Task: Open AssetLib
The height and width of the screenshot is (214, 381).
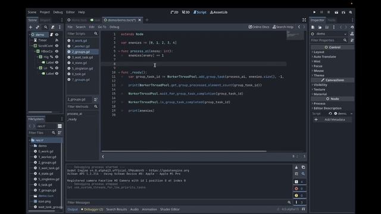Action: [218, 12]
